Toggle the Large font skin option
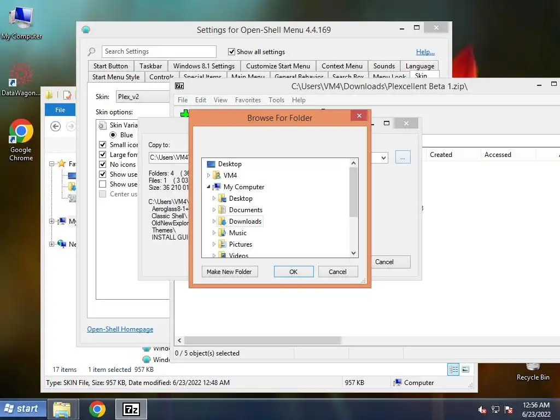Screen dimensions: 560x420 click(102, 154)
